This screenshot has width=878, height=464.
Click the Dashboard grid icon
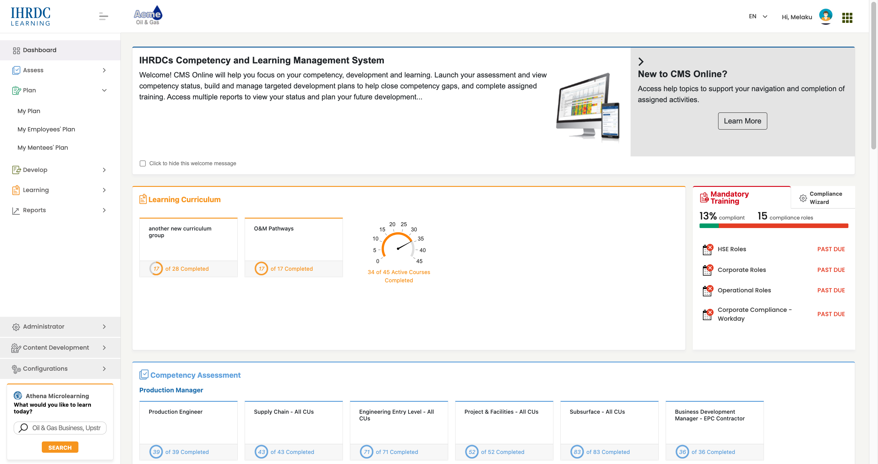click(x=16, y=50)
